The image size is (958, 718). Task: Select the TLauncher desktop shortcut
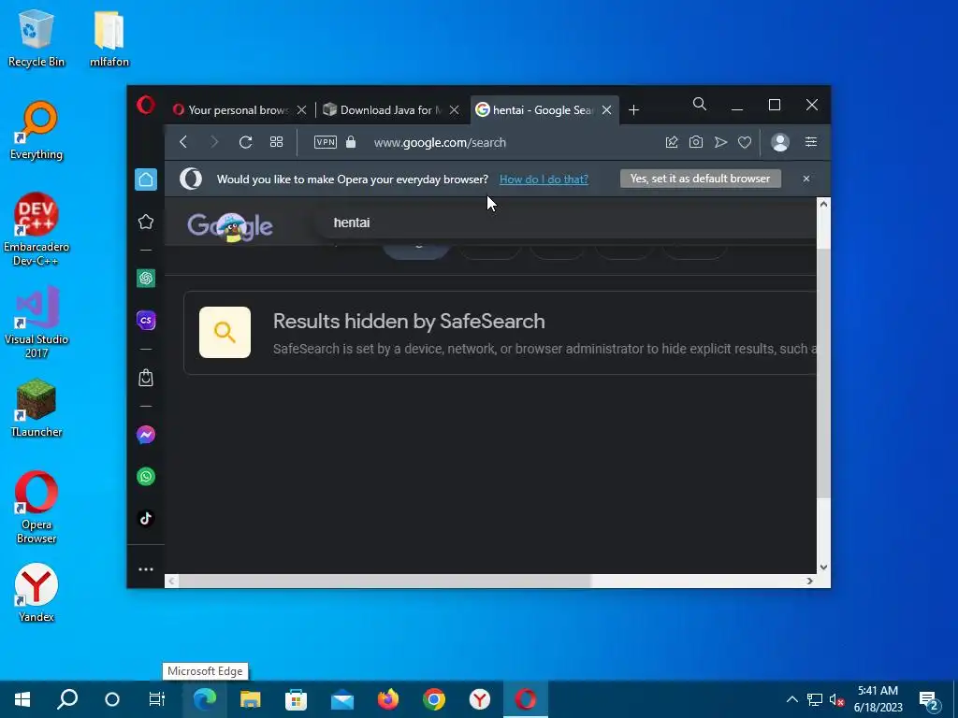point(36,408)
